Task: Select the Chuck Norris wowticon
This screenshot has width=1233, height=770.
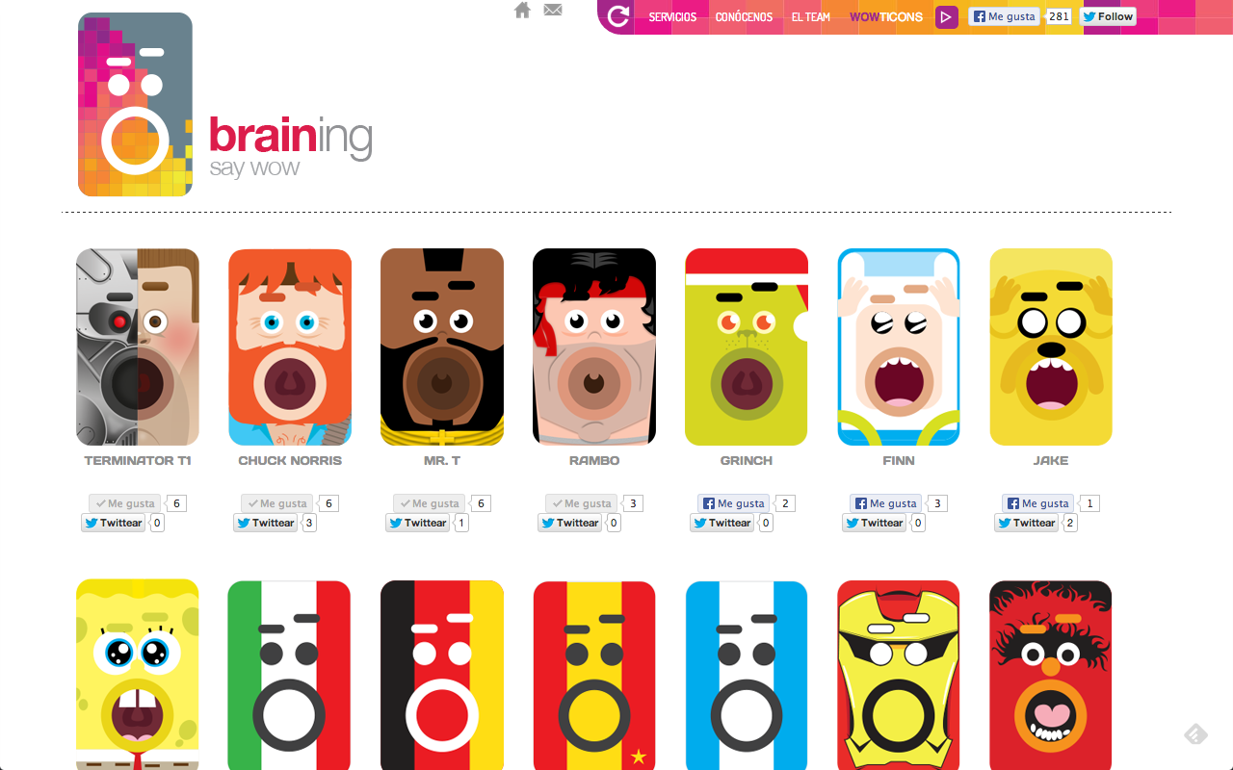Action: click(290, 347)
